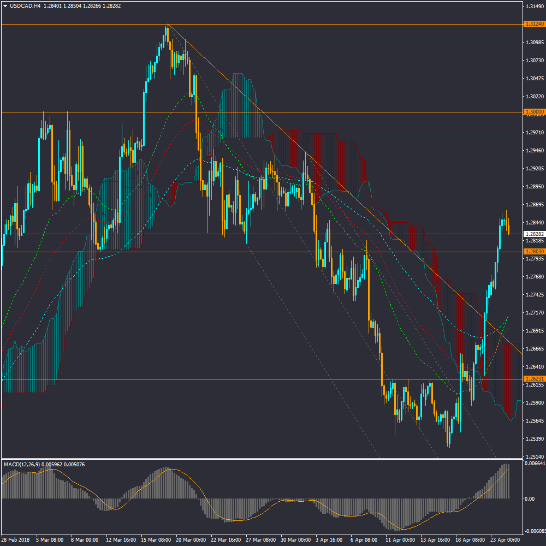
Task: Click the 1.27170 price scale label
Action: click(534, 313)
